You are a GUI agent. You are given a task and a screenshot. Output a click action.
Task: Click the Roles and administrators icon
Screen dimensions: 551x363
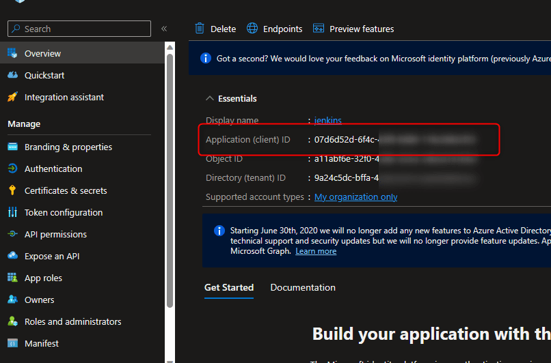(13, 321)
